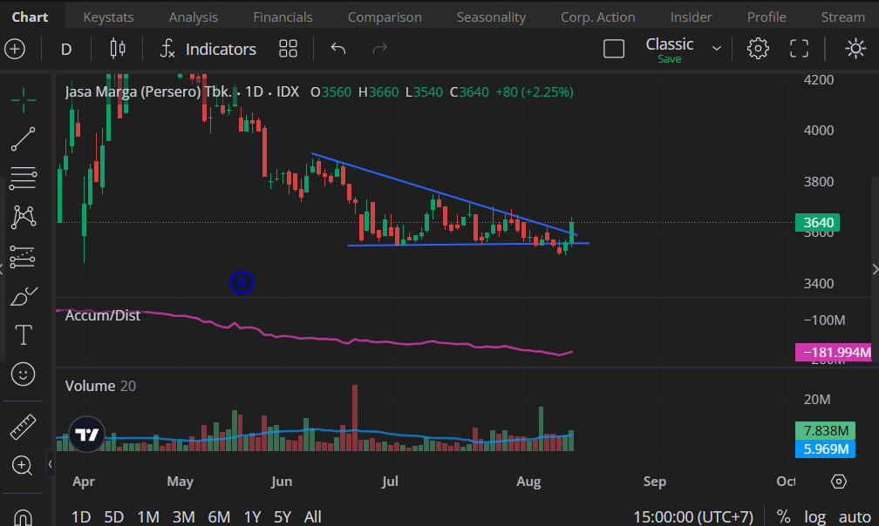
Task: Click the 7.838M volume value label
Action: tap(825, 431)
